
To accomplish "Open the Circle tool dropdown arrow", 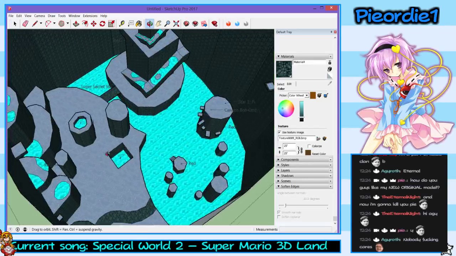I will [67, 24].
